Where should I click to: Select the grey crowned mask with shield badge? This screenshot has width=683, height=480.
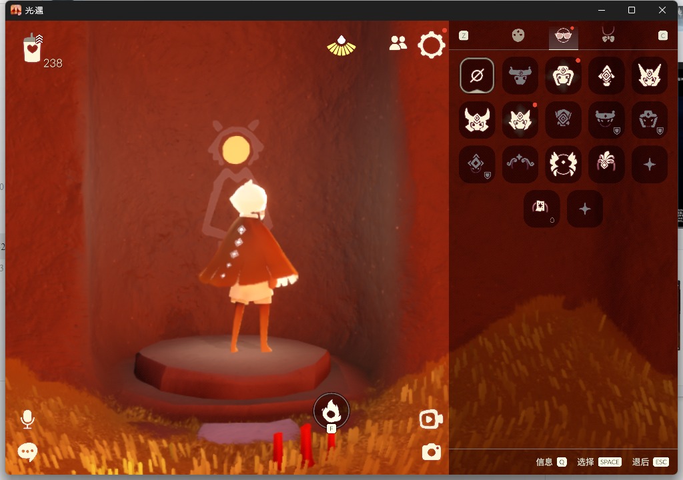[x=606, y=120]
